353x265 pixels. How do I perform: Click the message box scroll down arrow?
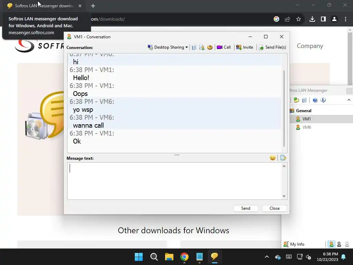click(284, 196)
